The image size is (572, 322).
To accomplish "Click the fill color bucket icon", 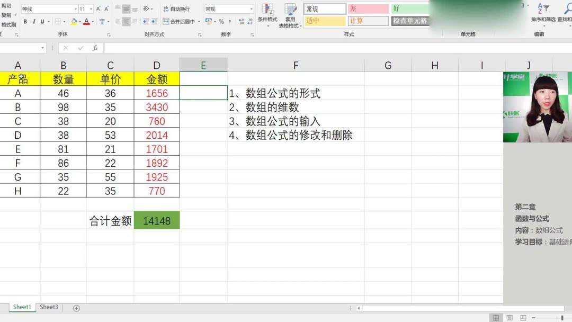I will 74,22.
